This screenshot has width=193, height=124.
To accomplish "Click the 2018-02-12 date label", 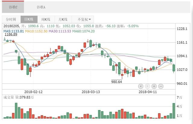I will pos(33,92).
